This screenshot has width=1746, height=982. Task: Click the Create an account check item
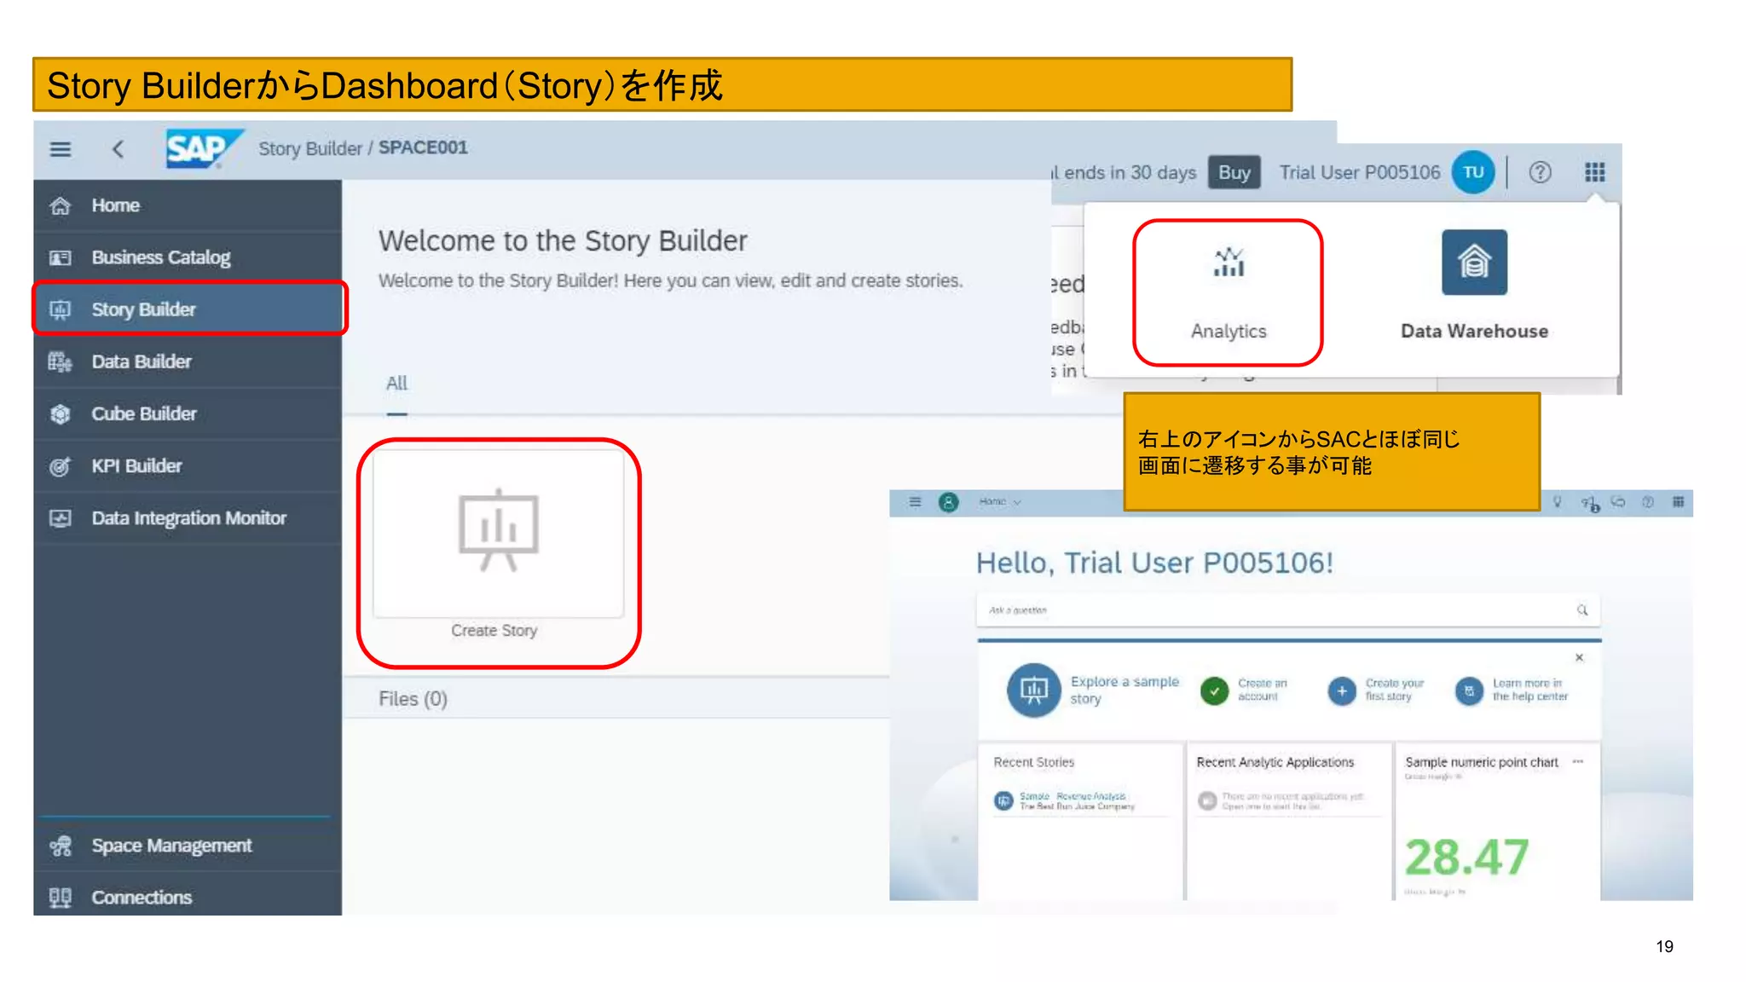[x=1244, y=690]
